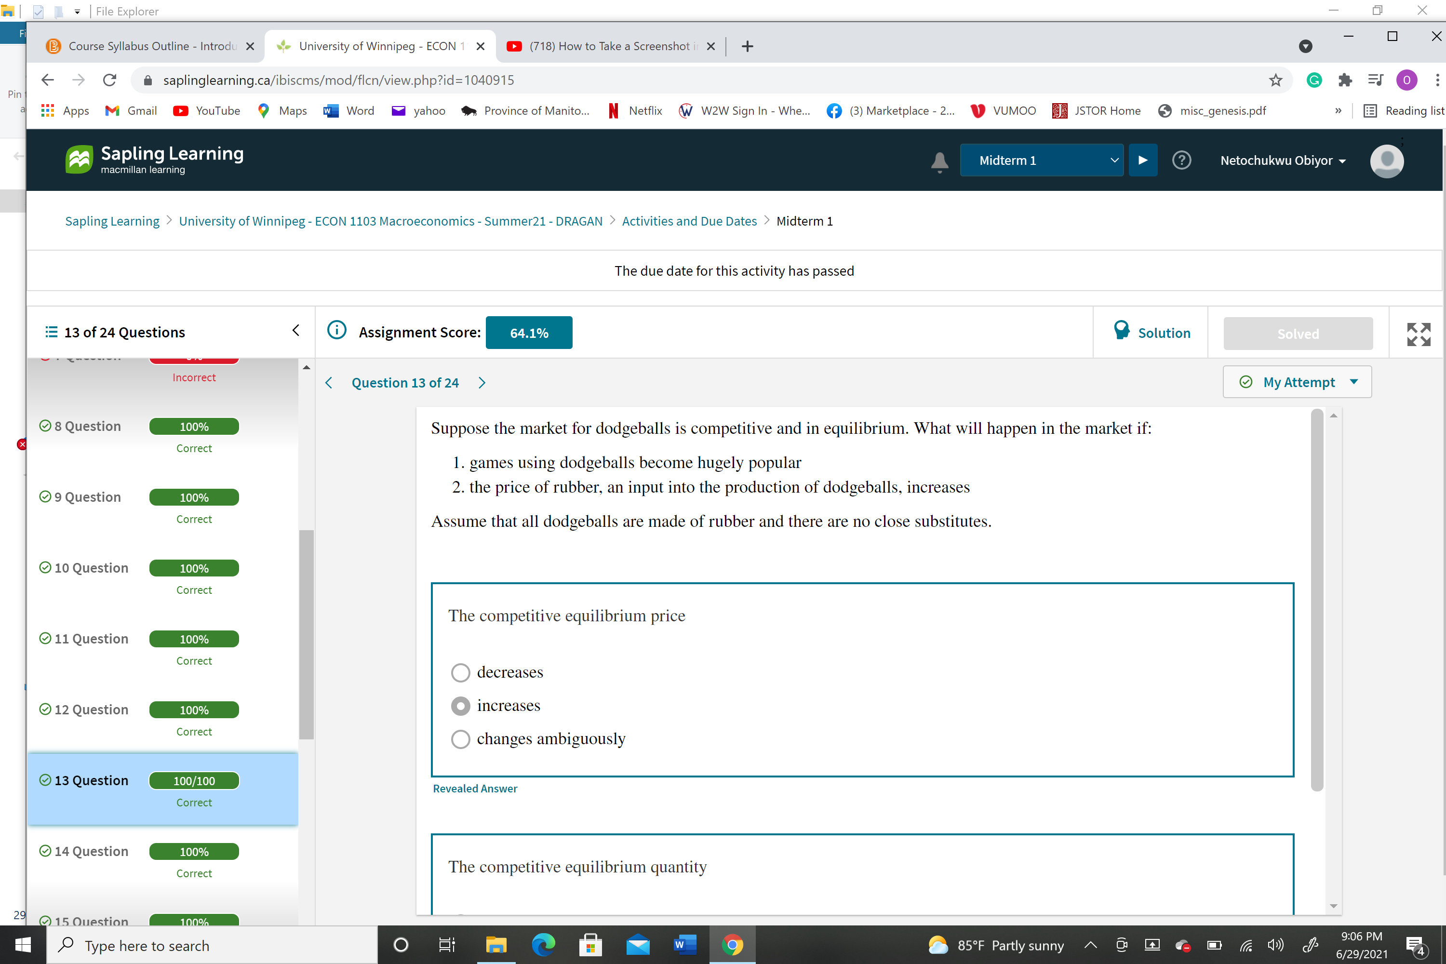Open the Midterm 1 activity dropdown

pos(1042,160)
